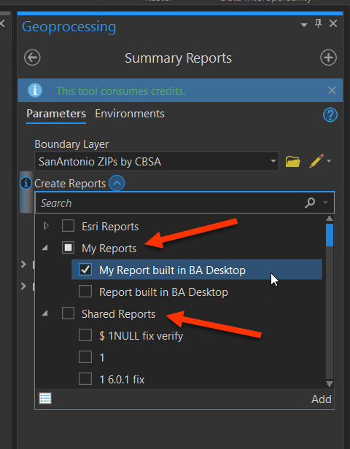
Task: Close the Geoprocessing pane
Action: pos(333,23)
